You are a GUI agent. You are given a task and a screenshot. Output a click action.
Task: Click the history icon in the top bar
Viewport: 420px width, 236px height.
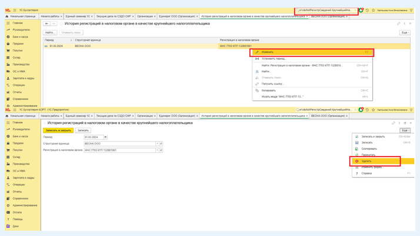coord(367,11)
